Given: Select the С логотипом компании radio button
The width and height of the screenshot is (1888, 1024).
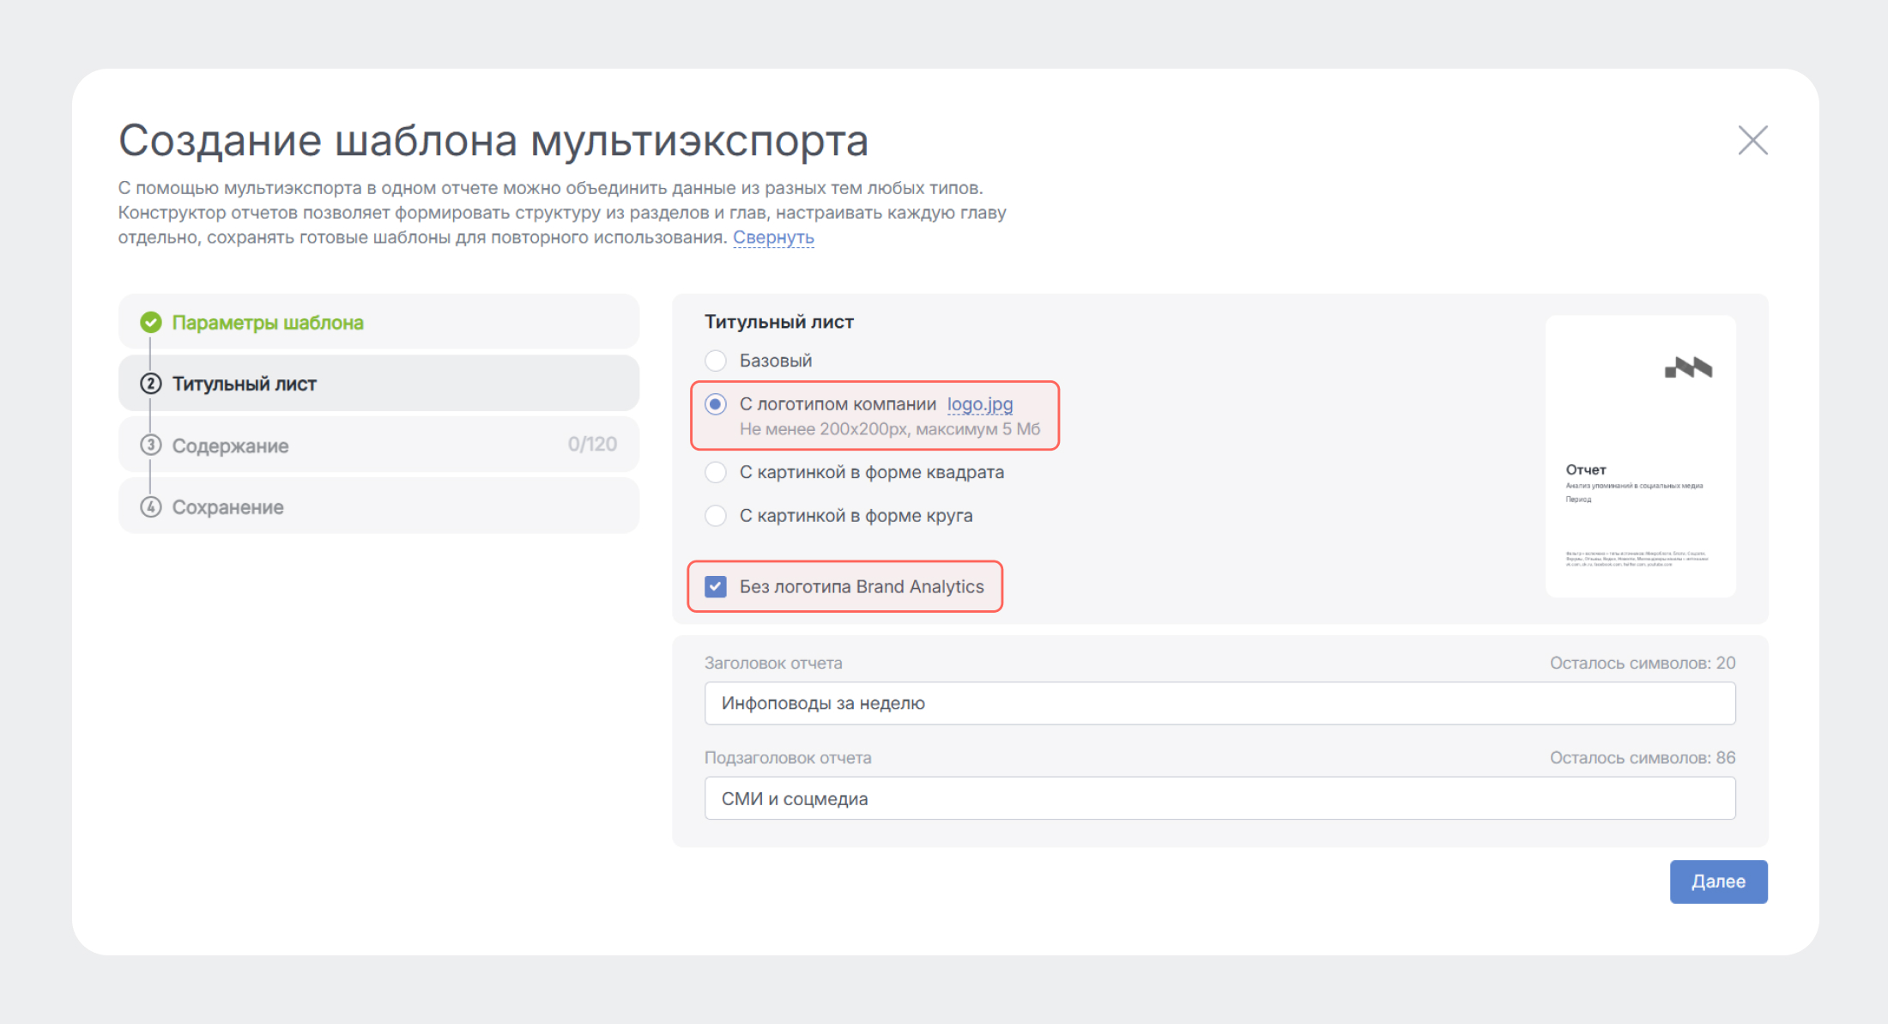Looking at the screenshot, I should click(x=716, y=404).
